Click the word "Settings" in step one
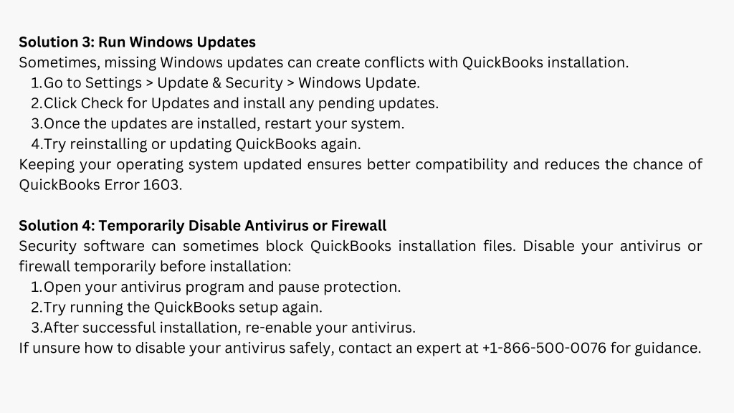Image resolution: width=734 pixels, height=413 pixels. (x=113, y=82)
